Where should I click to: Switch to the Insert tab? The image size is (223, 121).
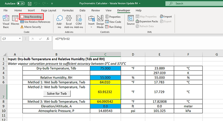pos(31,10)
